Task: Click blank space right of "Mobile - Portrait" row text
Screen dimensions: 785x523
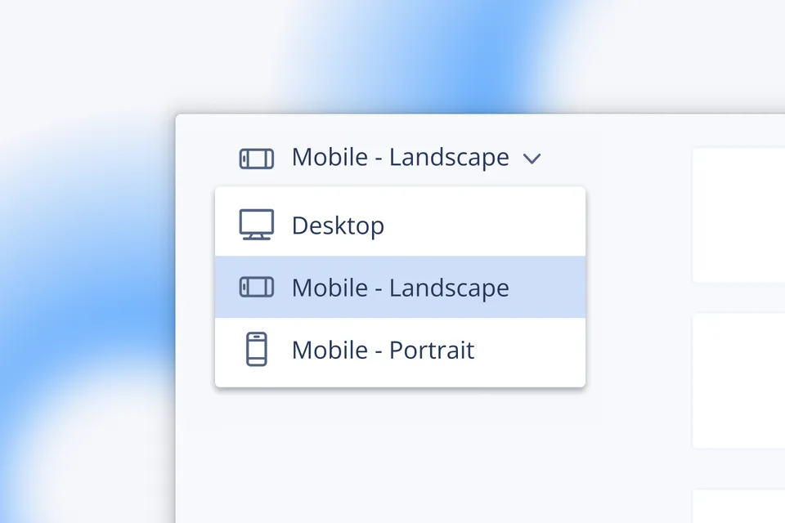Action: click(530, 351)
